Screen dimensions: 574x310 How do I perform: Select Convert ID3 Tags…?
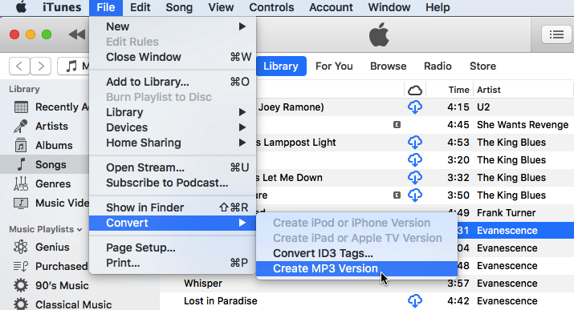(356, 253)
